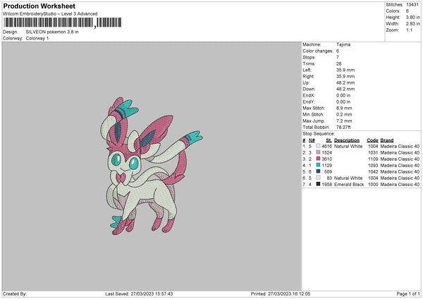Click the Stitches value 13431
Viewport: 423px width, 299px height.
click(412, 5)
